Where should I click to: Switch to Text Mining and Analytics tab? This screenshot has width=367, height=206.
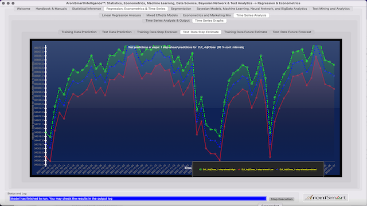pos(331,9)
